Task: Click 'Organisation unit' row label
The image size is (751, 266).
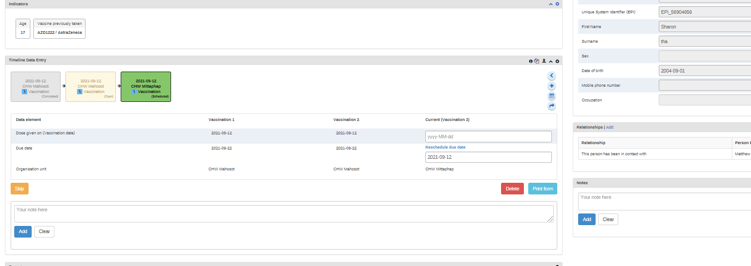Action: pyautogui.click(x=31, y=169)
